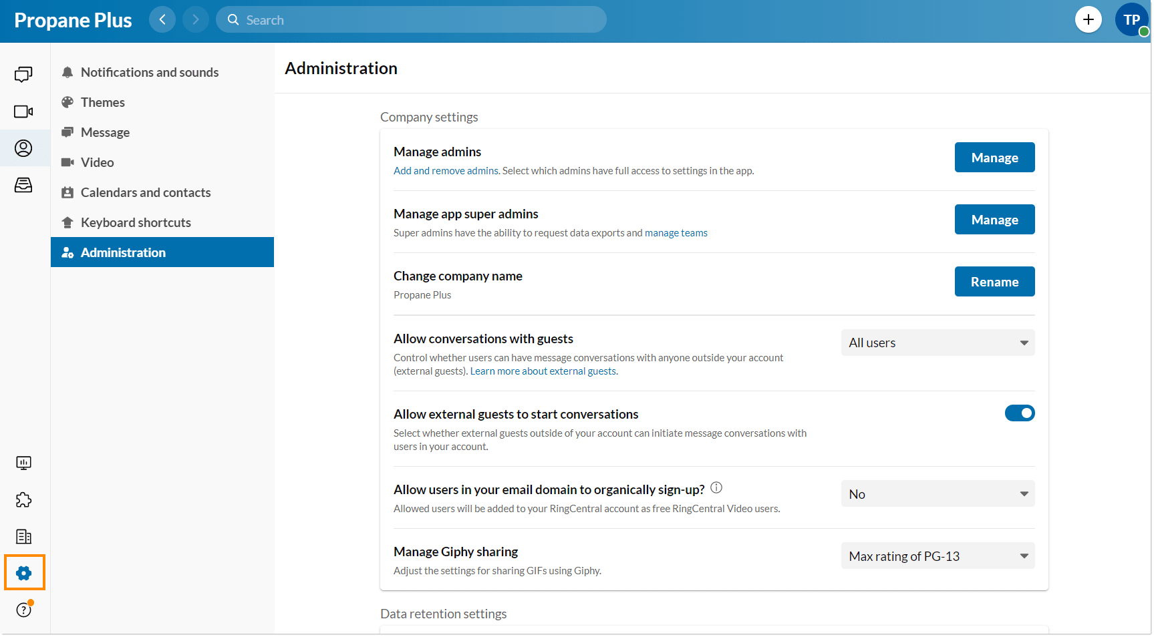
Task: Open the Apps puzzle-piece icon
Action: tap(23, 499)
